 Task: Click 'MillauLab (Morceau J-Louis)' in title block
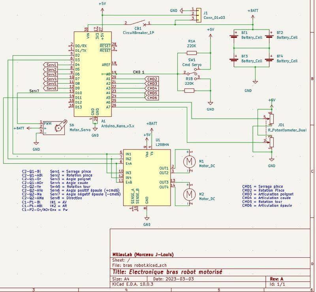click(x=143, y=255)
